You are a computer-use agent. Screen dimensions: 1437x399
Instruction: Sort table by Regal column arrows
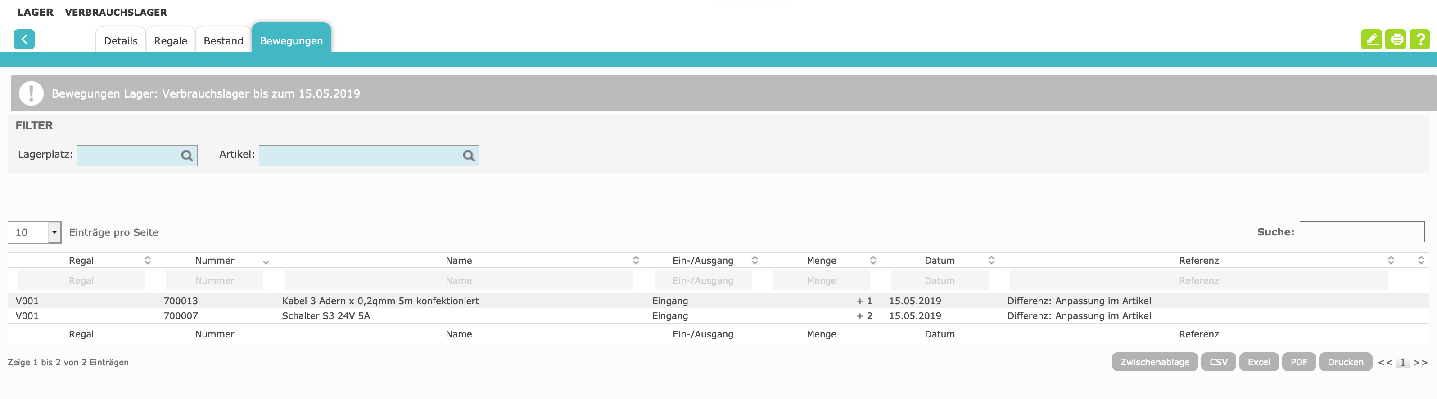coord(147,261)
